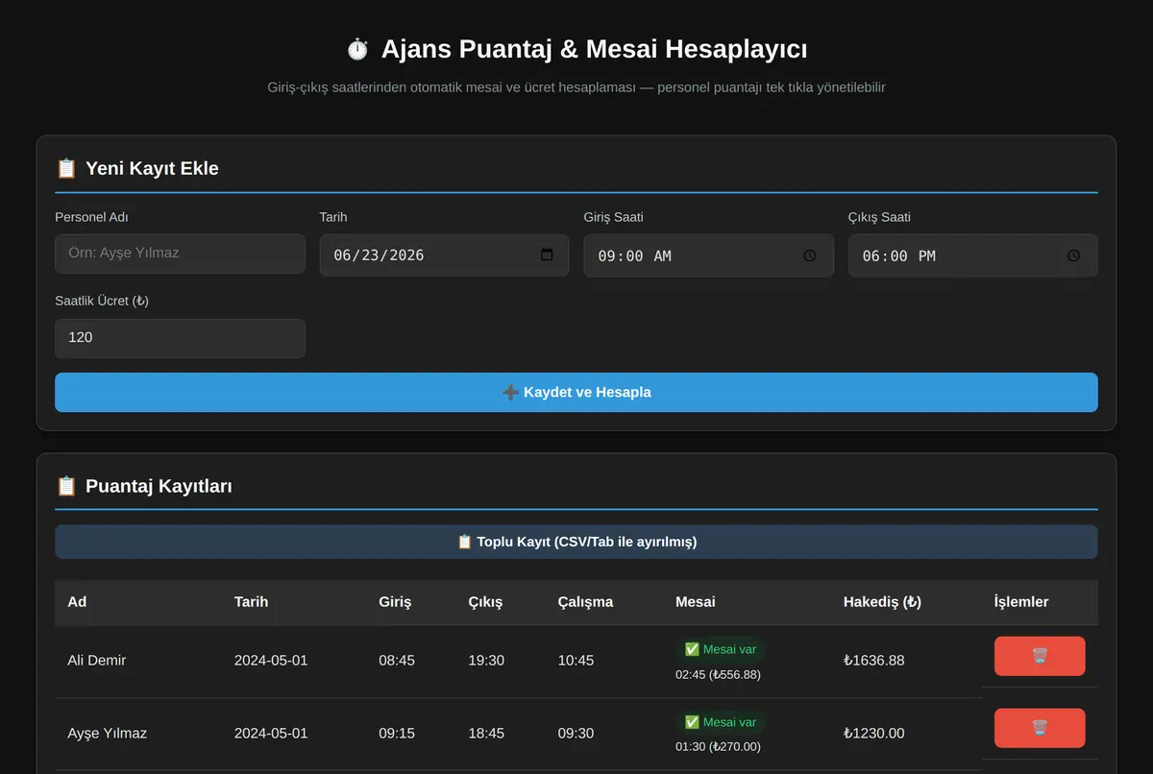Delete the Ali Demir record
1153x774 pixels.
tap(1040, 656)
